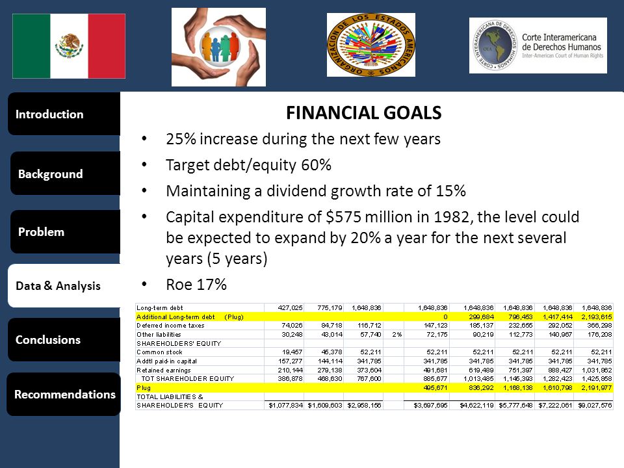Select the retained earnings value 491,681

coord(435,370)
